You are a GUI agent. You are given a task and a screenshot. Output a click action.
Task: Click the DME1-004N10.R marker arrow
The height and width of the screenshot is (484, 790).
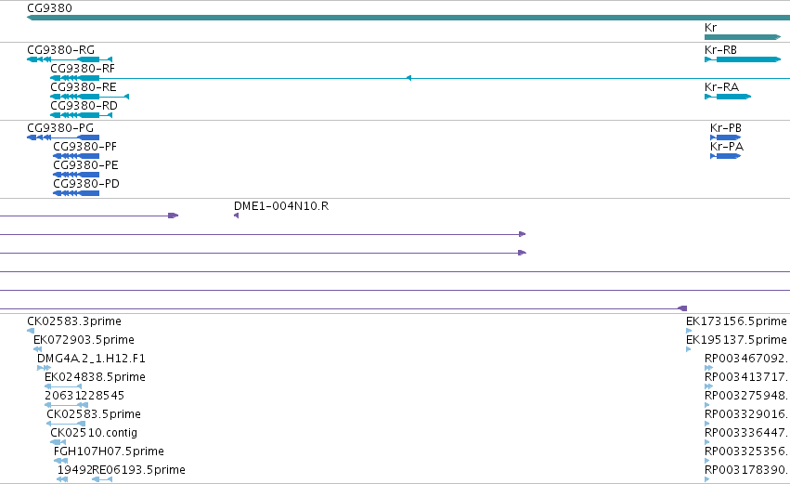(237, 216)
